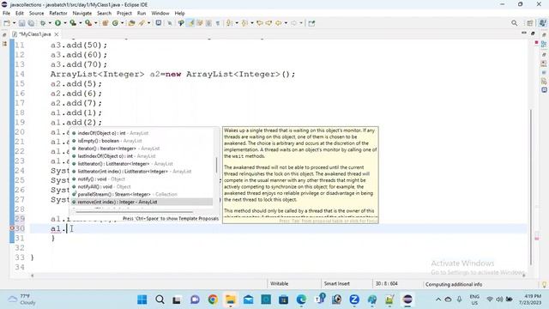
Task: Click the Previous Annotation icon
Action: (x=244, y=23)
